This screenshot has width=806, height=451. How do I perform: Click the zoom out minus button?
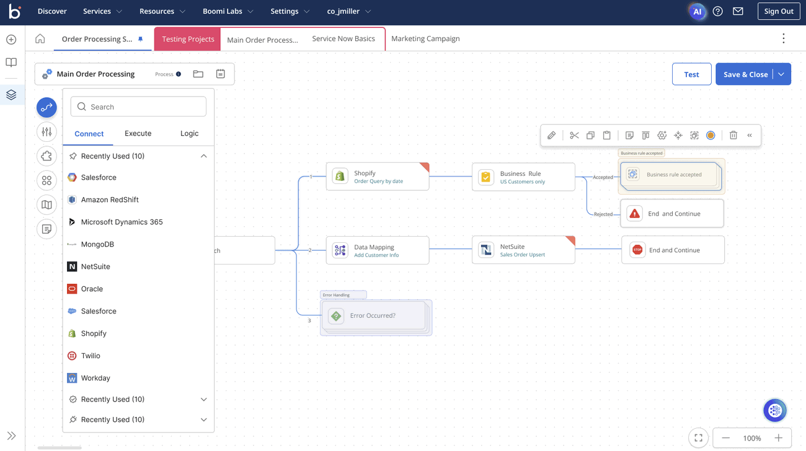click(x=726, y=438)
